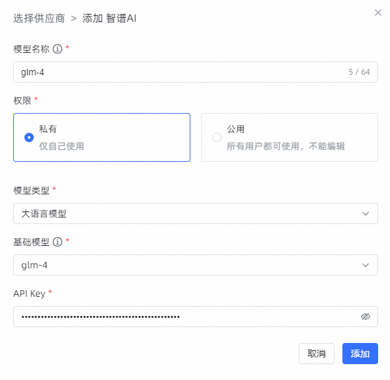Click the info icon beside 基础模型

(58, 242)
